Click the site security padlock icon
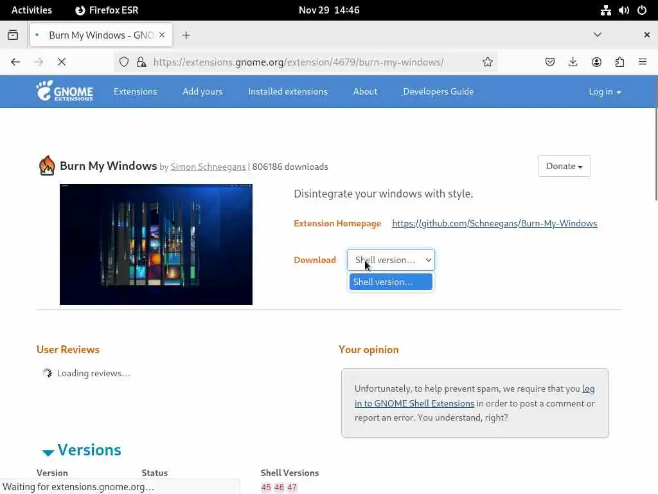 pos(141,62)
